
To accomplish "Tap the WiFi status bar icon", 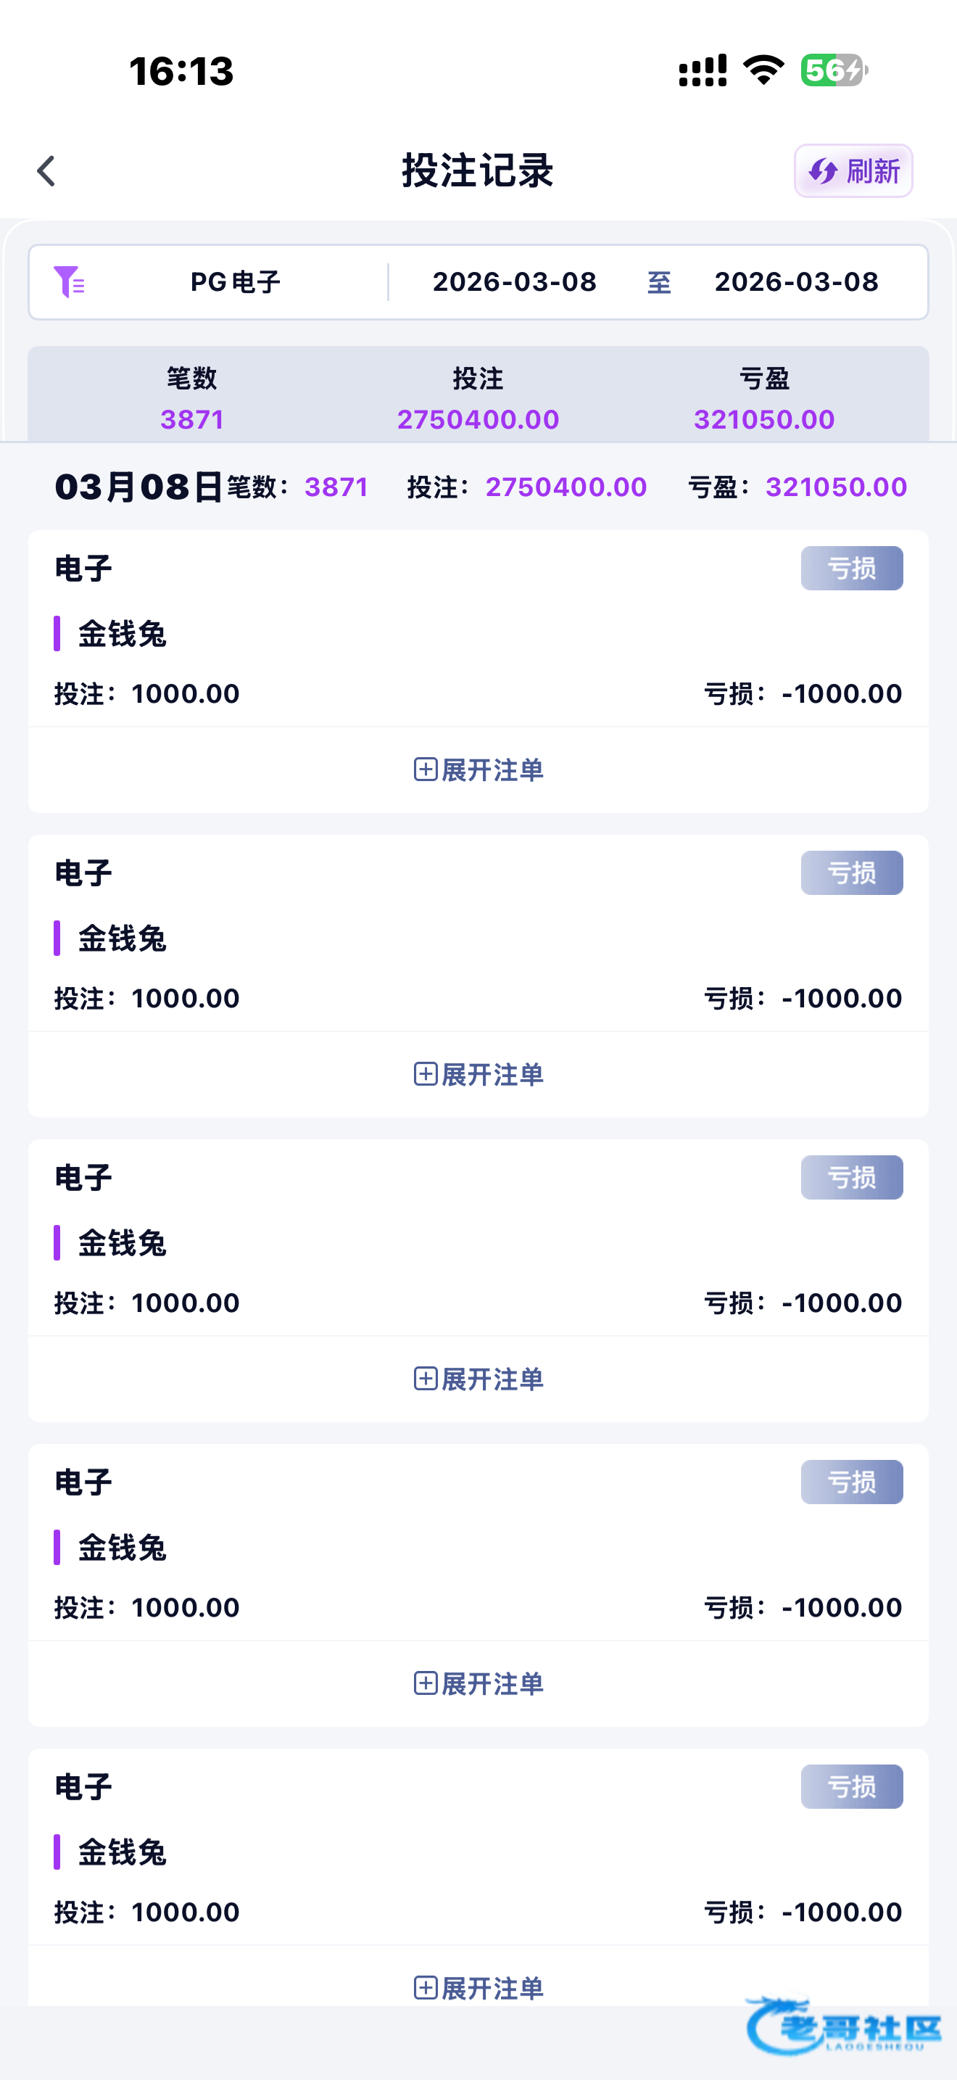I will [x=763, y=70].
